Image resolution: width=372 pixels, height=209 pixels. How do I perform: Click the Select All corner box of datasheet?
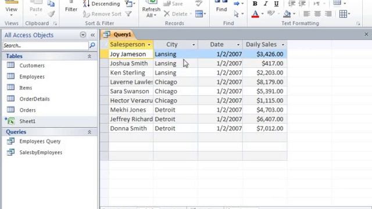click(x=104, y=45)
